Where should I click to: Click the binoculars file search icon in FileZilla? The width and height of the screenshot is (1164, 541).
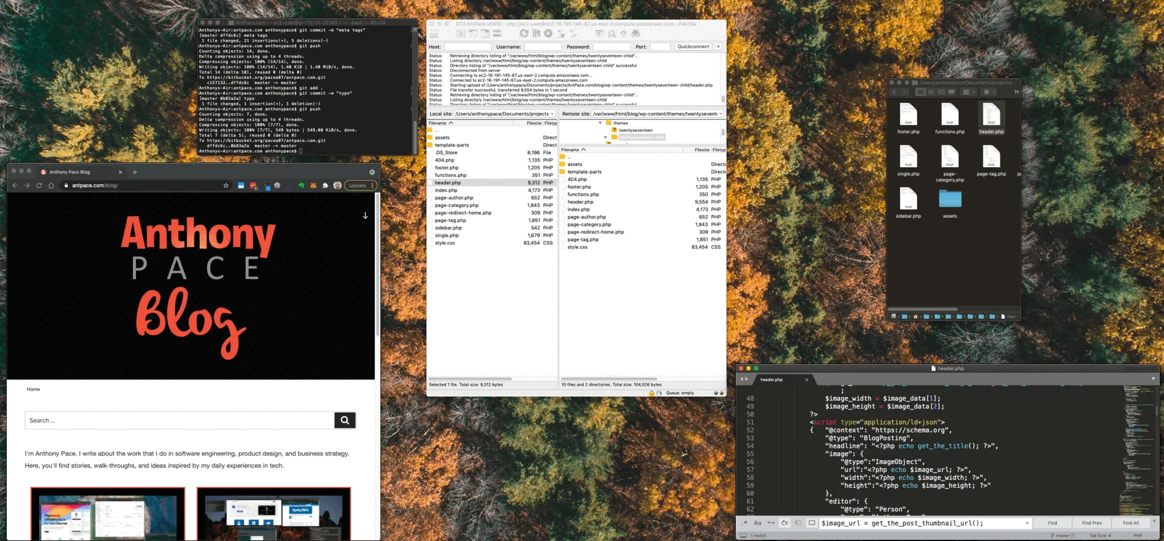635,34
